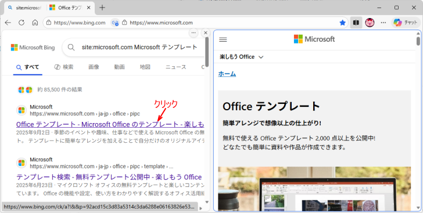This screenshot has width=423, height=213.
Task: Open テンプレート検索 search result link
Action: [109, 177]
